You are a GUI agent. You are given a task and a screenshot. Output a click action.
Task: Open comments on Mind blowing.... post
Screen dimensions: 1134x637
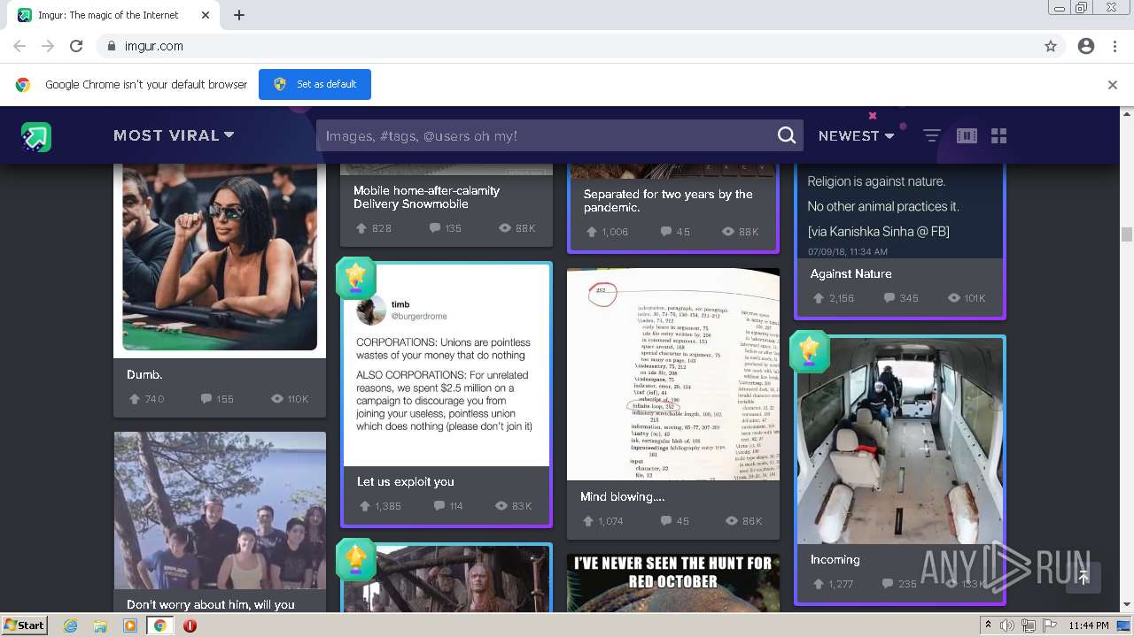[x=666, y=521]
